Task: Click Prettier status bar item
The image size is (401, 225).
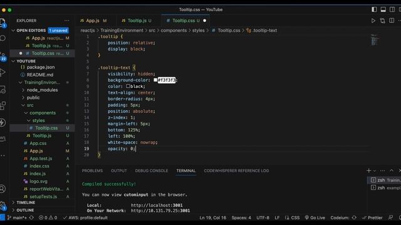Action: point(372,217)
